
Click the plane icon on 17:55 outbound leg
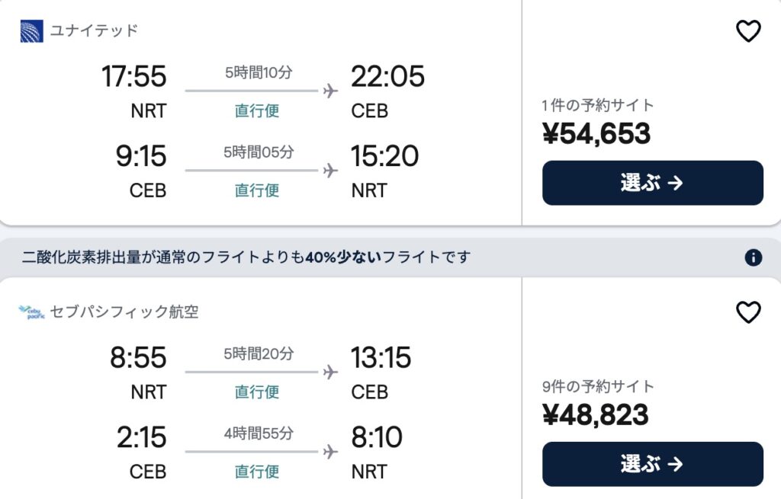(x=330, y=91)
